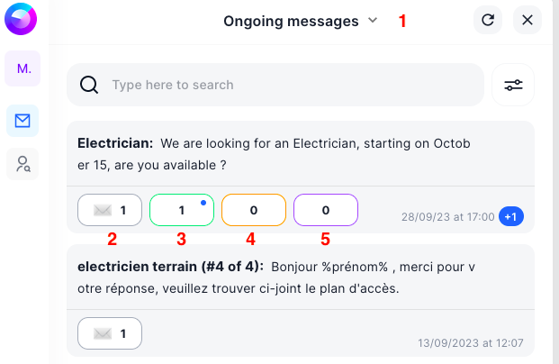Screen dimensions: 559x364
Task: Open the candidate search sidebar icon
Action: (23, 164)
